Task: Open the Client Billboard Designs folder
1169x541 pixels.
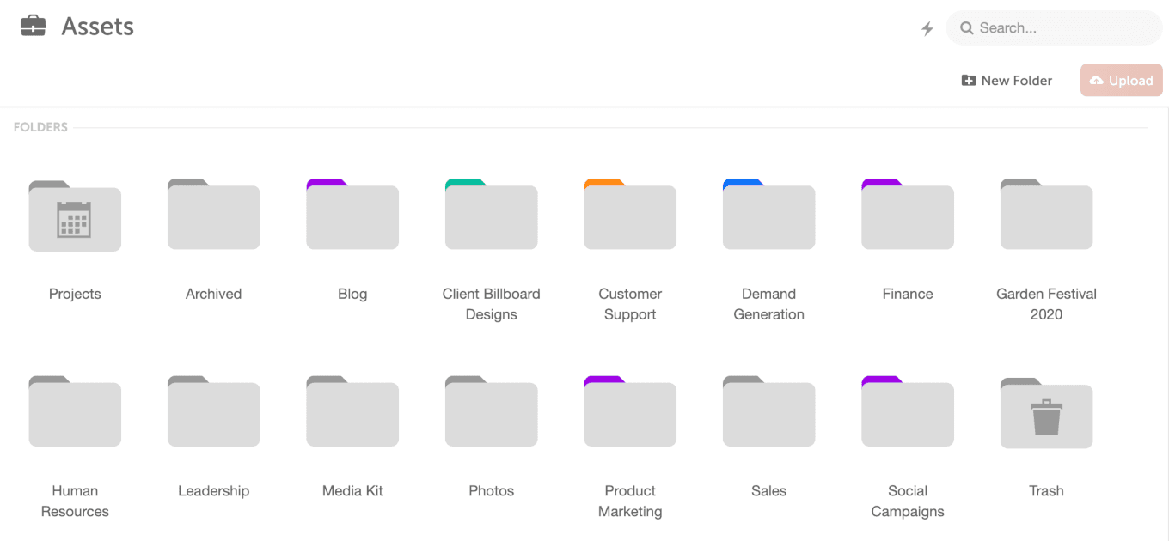Action: [491, 216]
